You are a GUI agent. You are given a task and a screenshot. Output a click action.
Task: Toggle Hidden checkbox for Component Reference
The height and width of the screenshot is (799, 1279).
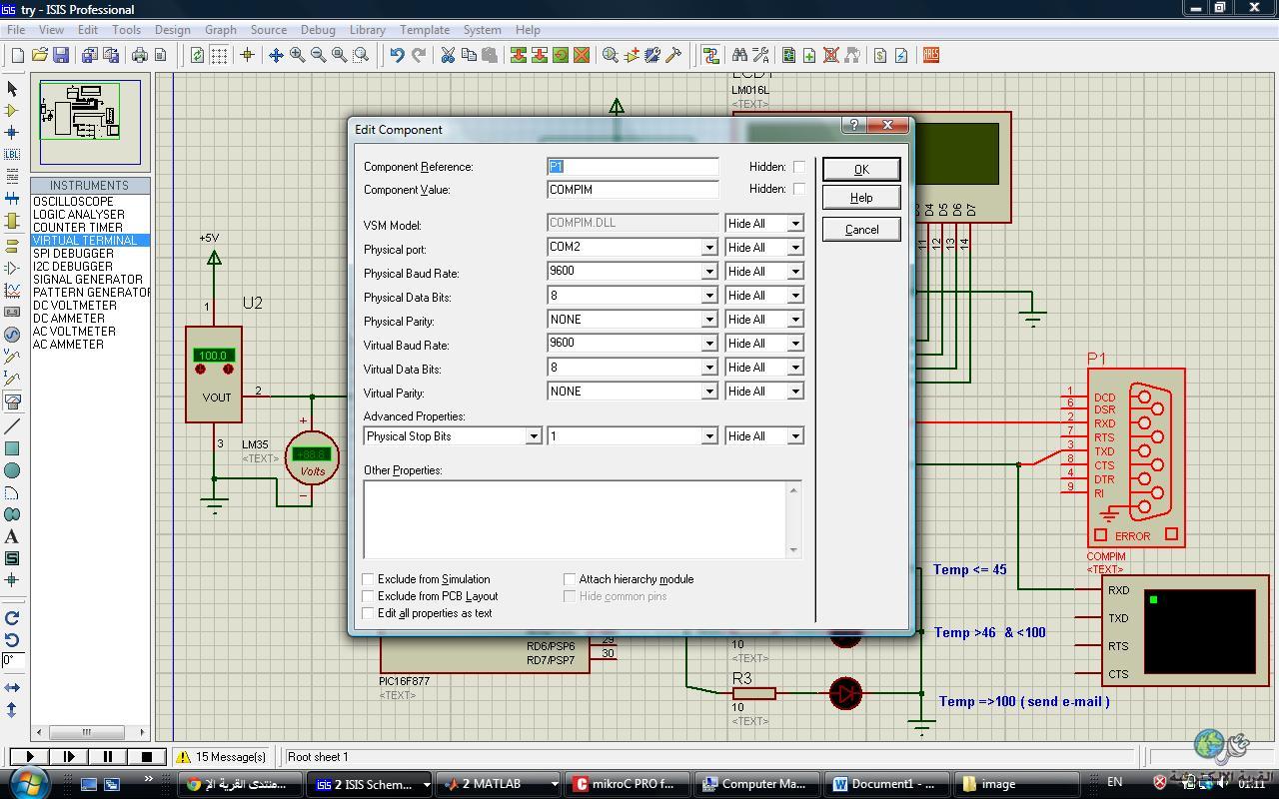(x=798, y=167)
